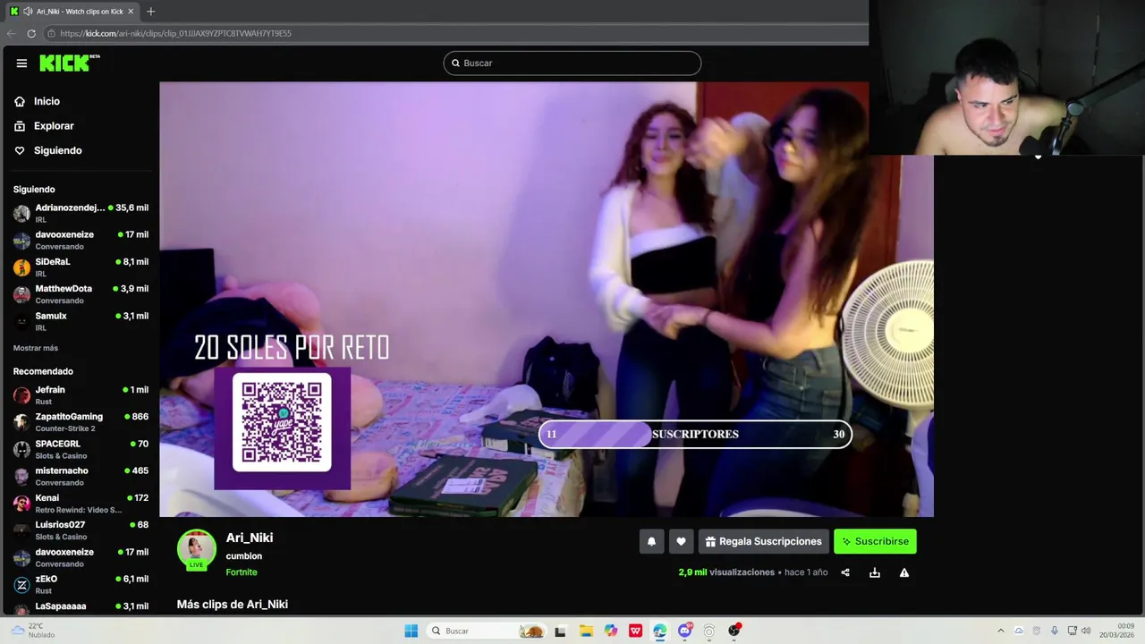Open a new browser tab
Image resolution: width=1145 pixels, height=644 pixels.
150,12
